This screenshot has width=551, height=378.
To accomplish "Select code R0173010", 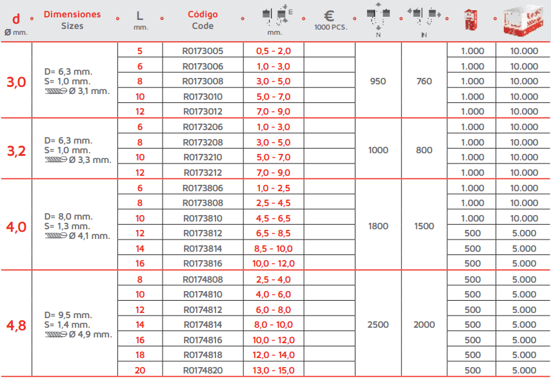I will (x=203, y=97).
